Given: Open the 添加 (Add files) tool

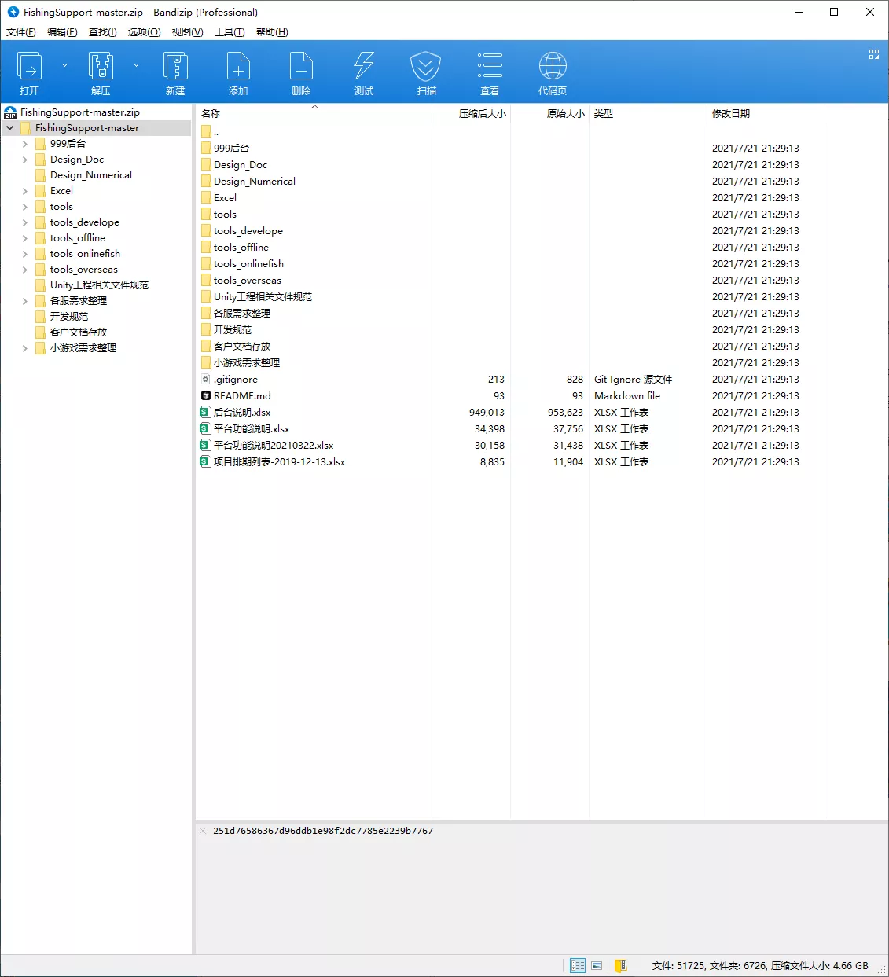Looking at the screenshot, I should (238, 71).
